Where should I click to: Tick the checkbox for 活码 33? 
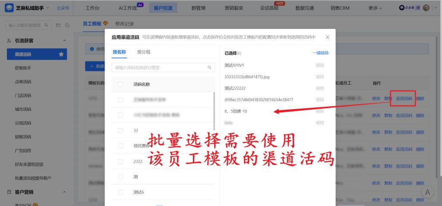120,130
